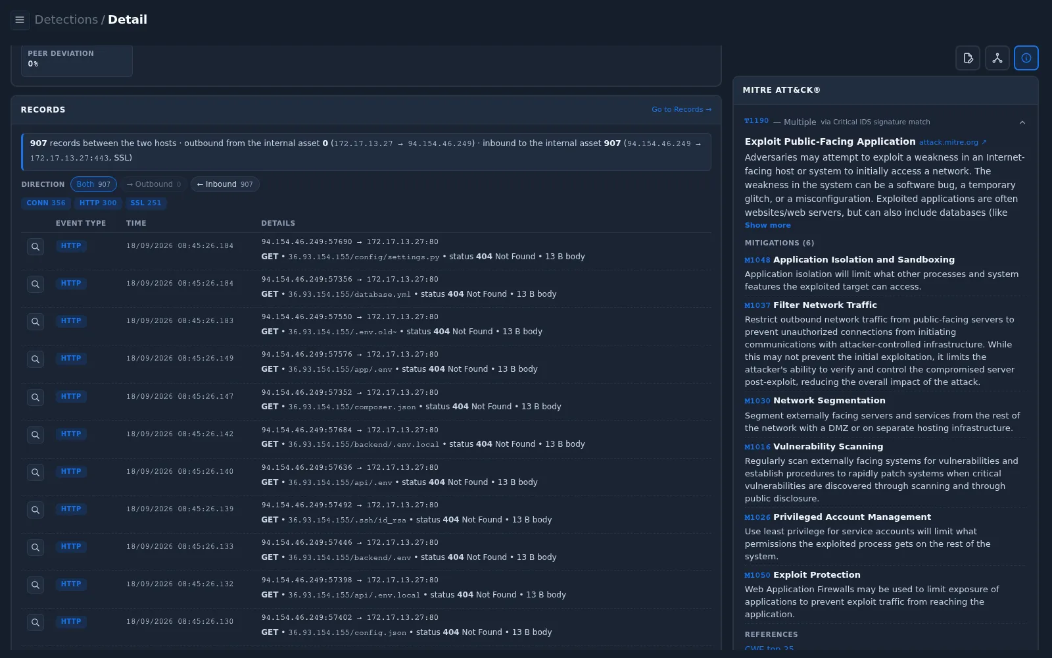1052x658 pixels.
Task: Click the TIME column header
Action: [x=136, y=223]
